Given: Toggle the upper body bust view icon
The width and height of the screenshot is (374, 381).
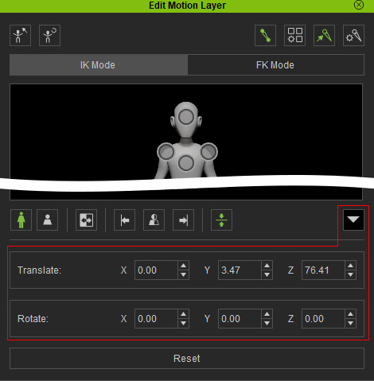Looking at the screenshot, I should click(x=47, y=220).
